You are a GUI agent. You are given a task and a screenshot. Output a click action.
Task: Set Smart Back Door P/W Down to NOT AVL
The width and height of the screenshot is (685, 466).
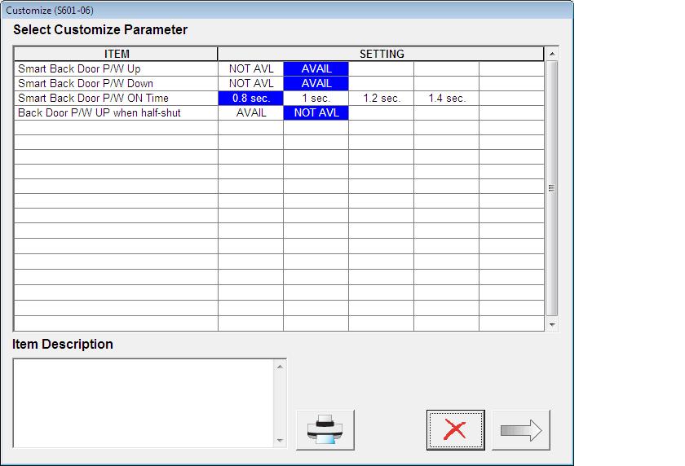251,84
